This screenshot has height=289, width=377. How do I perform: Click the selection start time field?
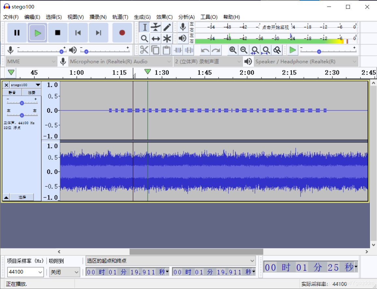128,272
